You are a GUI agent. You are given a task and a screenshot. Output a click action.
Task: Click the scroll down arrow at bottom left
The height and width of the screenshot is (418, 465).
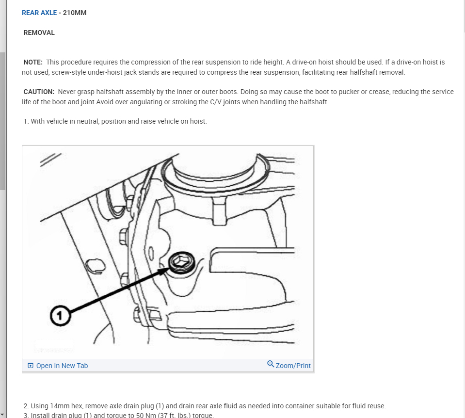2,415
